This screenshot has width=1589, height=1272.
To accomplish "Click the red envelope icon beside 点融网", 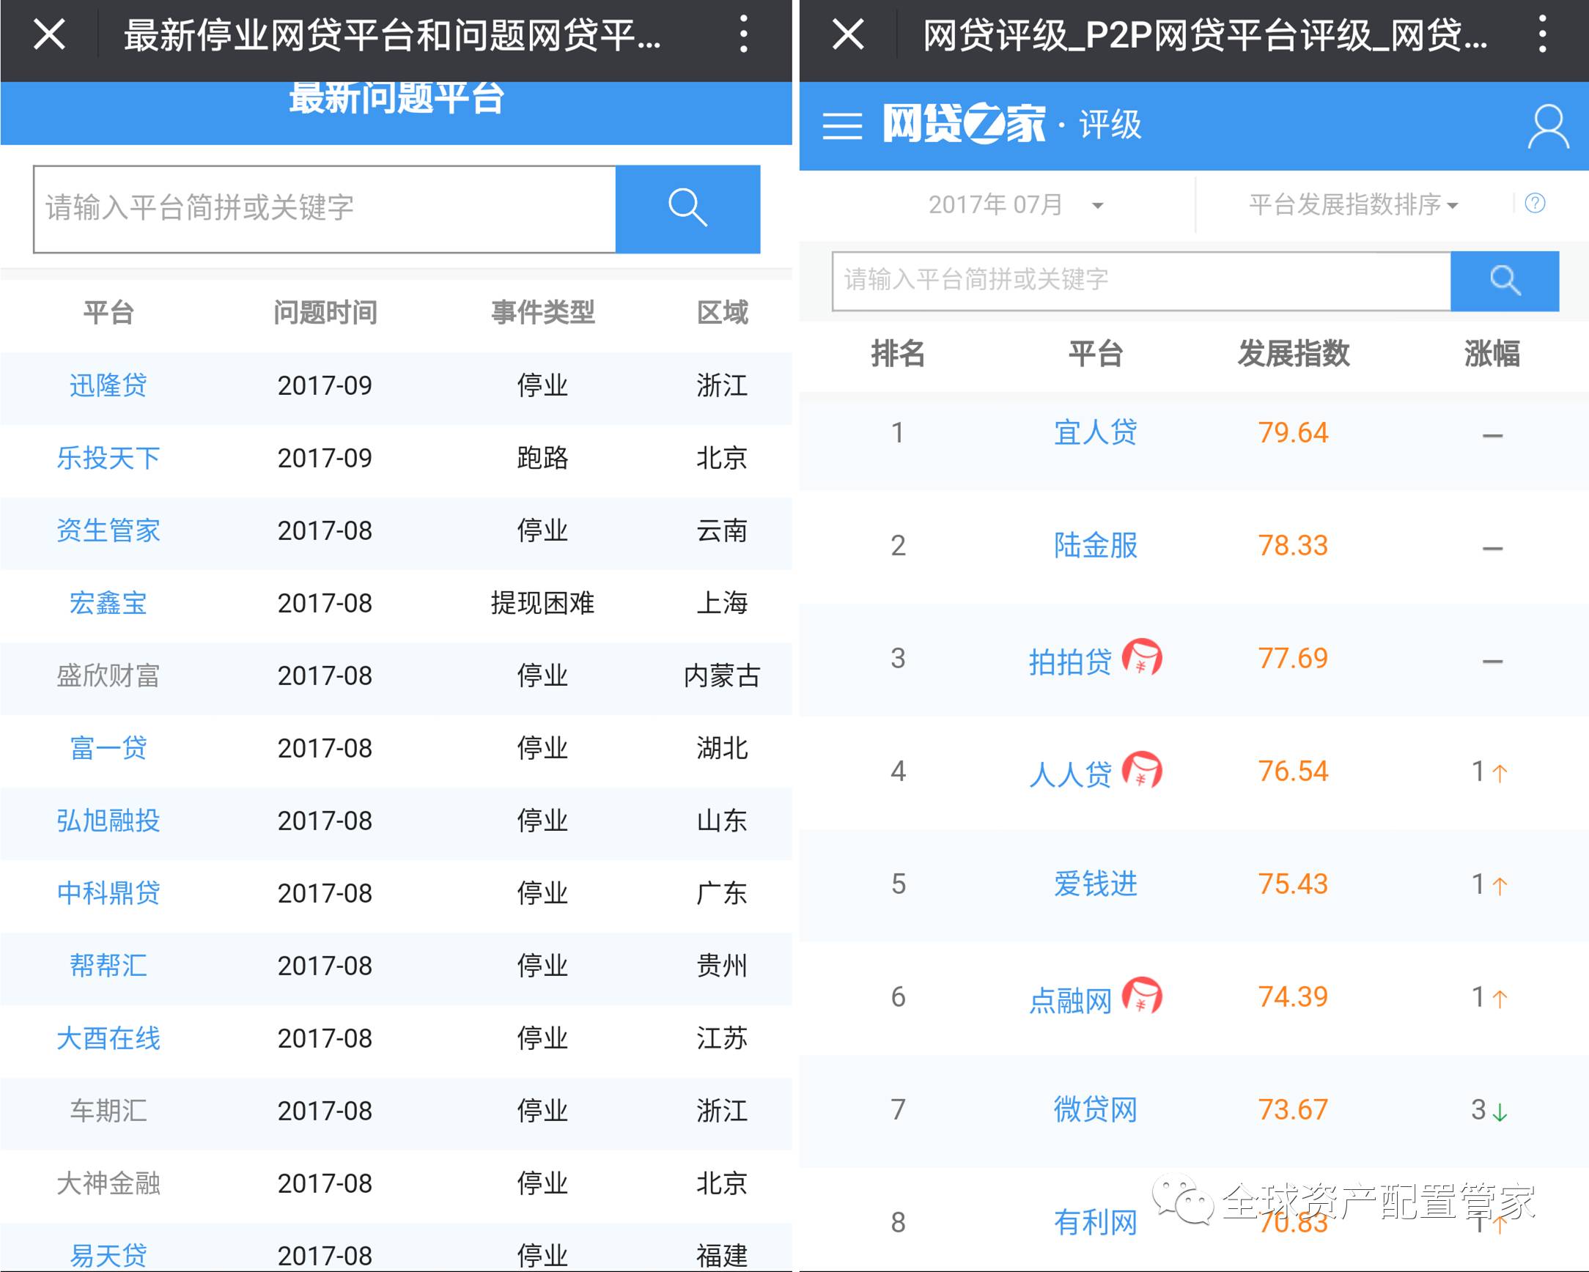I will 1142,995.
